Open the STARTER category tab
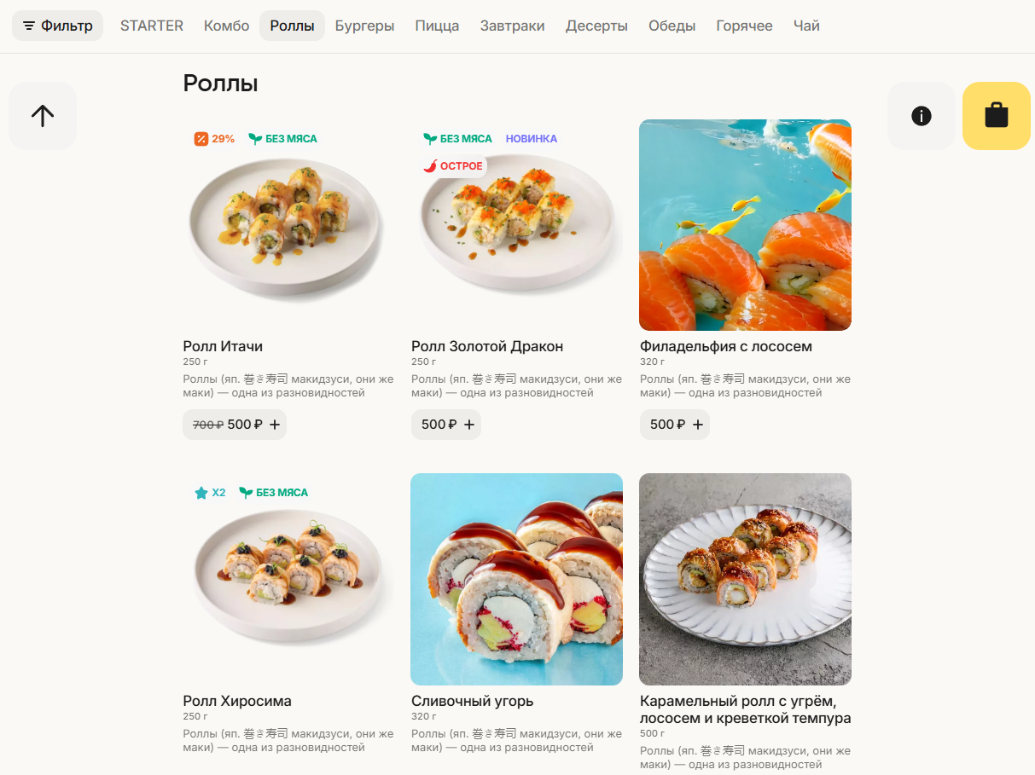 (152, 26)
